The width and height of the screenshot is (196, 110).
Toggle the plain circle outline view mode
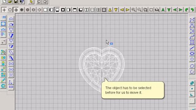pos(10,10)
